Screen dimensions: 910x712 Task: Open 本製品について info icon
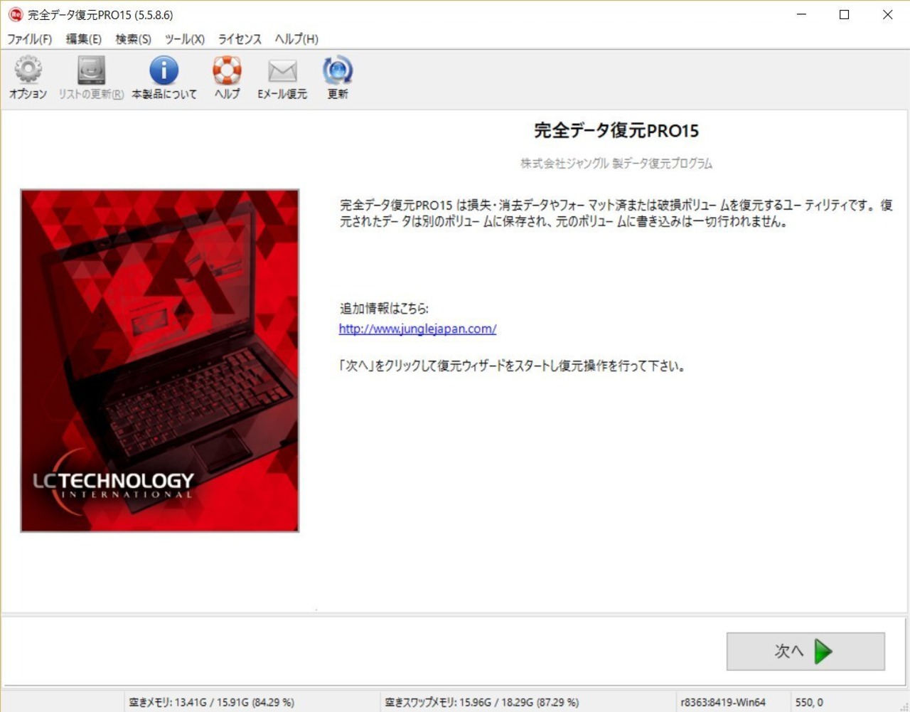tap(164, 70)
